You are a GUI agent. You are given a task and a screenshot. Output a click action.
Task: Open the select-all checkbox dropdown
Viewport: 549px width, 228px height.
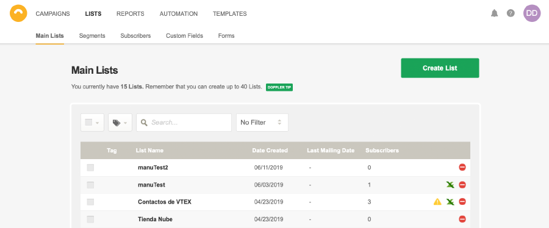[x=93, y=123]
